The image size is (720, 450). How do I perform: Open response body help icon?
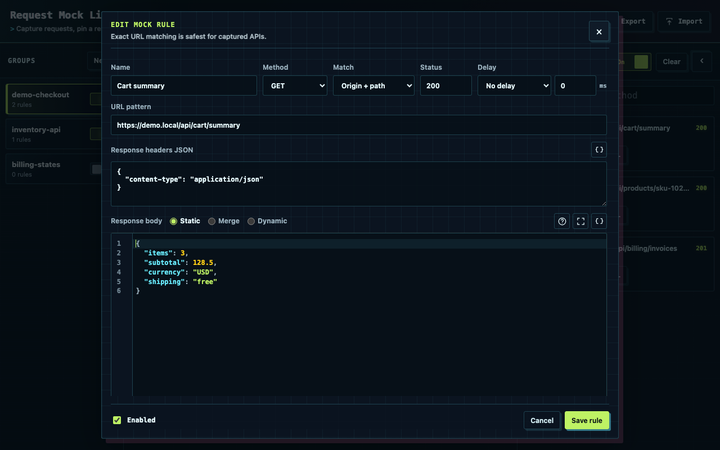point(562,221)
